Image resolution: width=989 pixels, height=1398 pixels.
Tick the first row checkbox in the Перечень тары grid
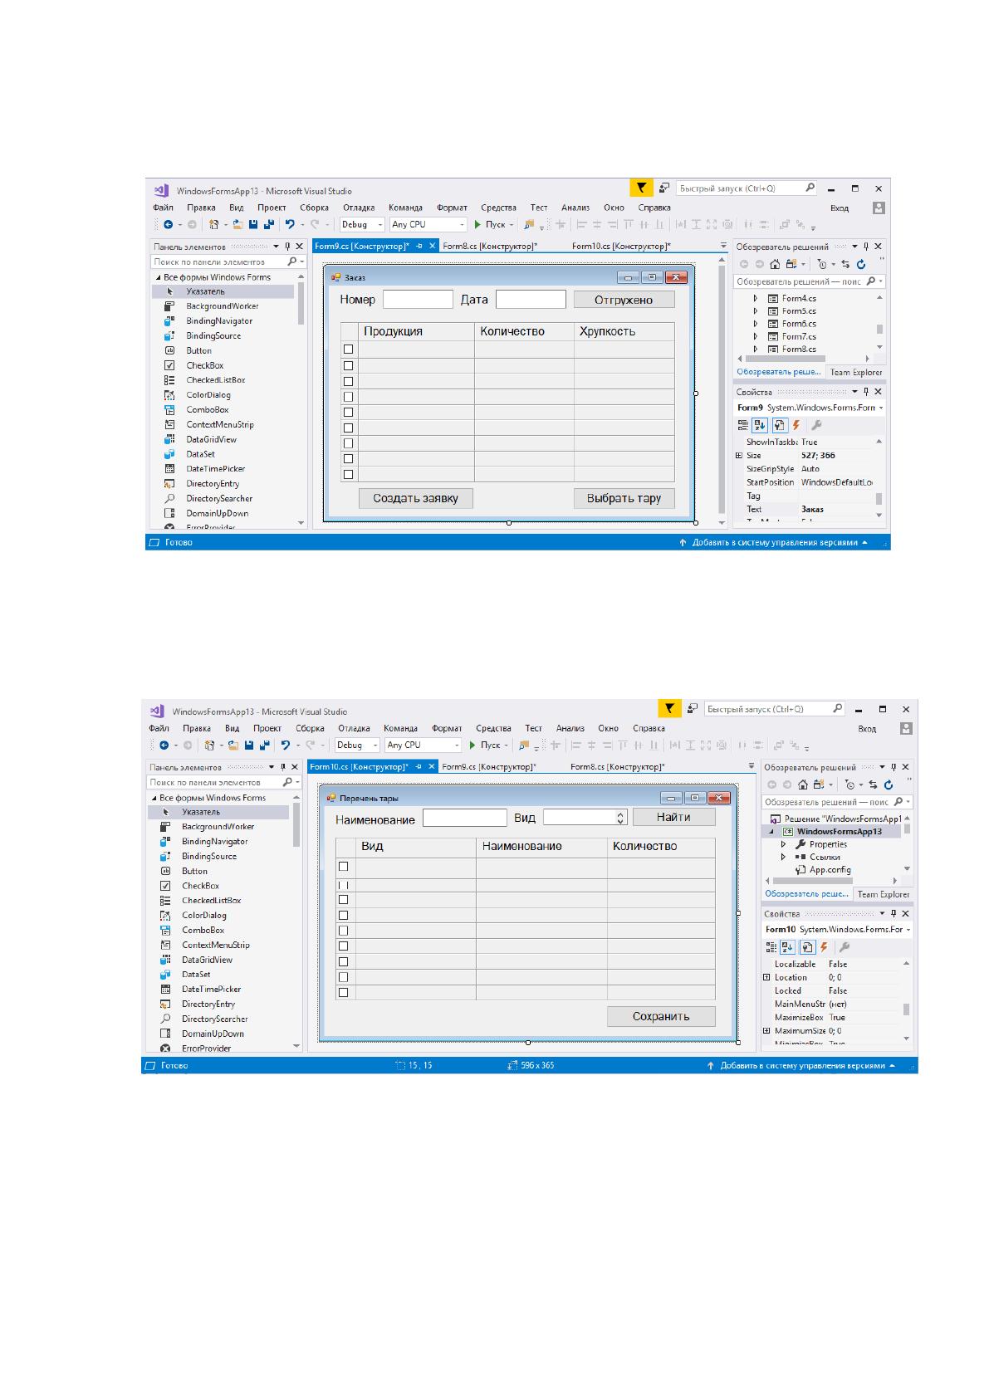coord(343,866)
